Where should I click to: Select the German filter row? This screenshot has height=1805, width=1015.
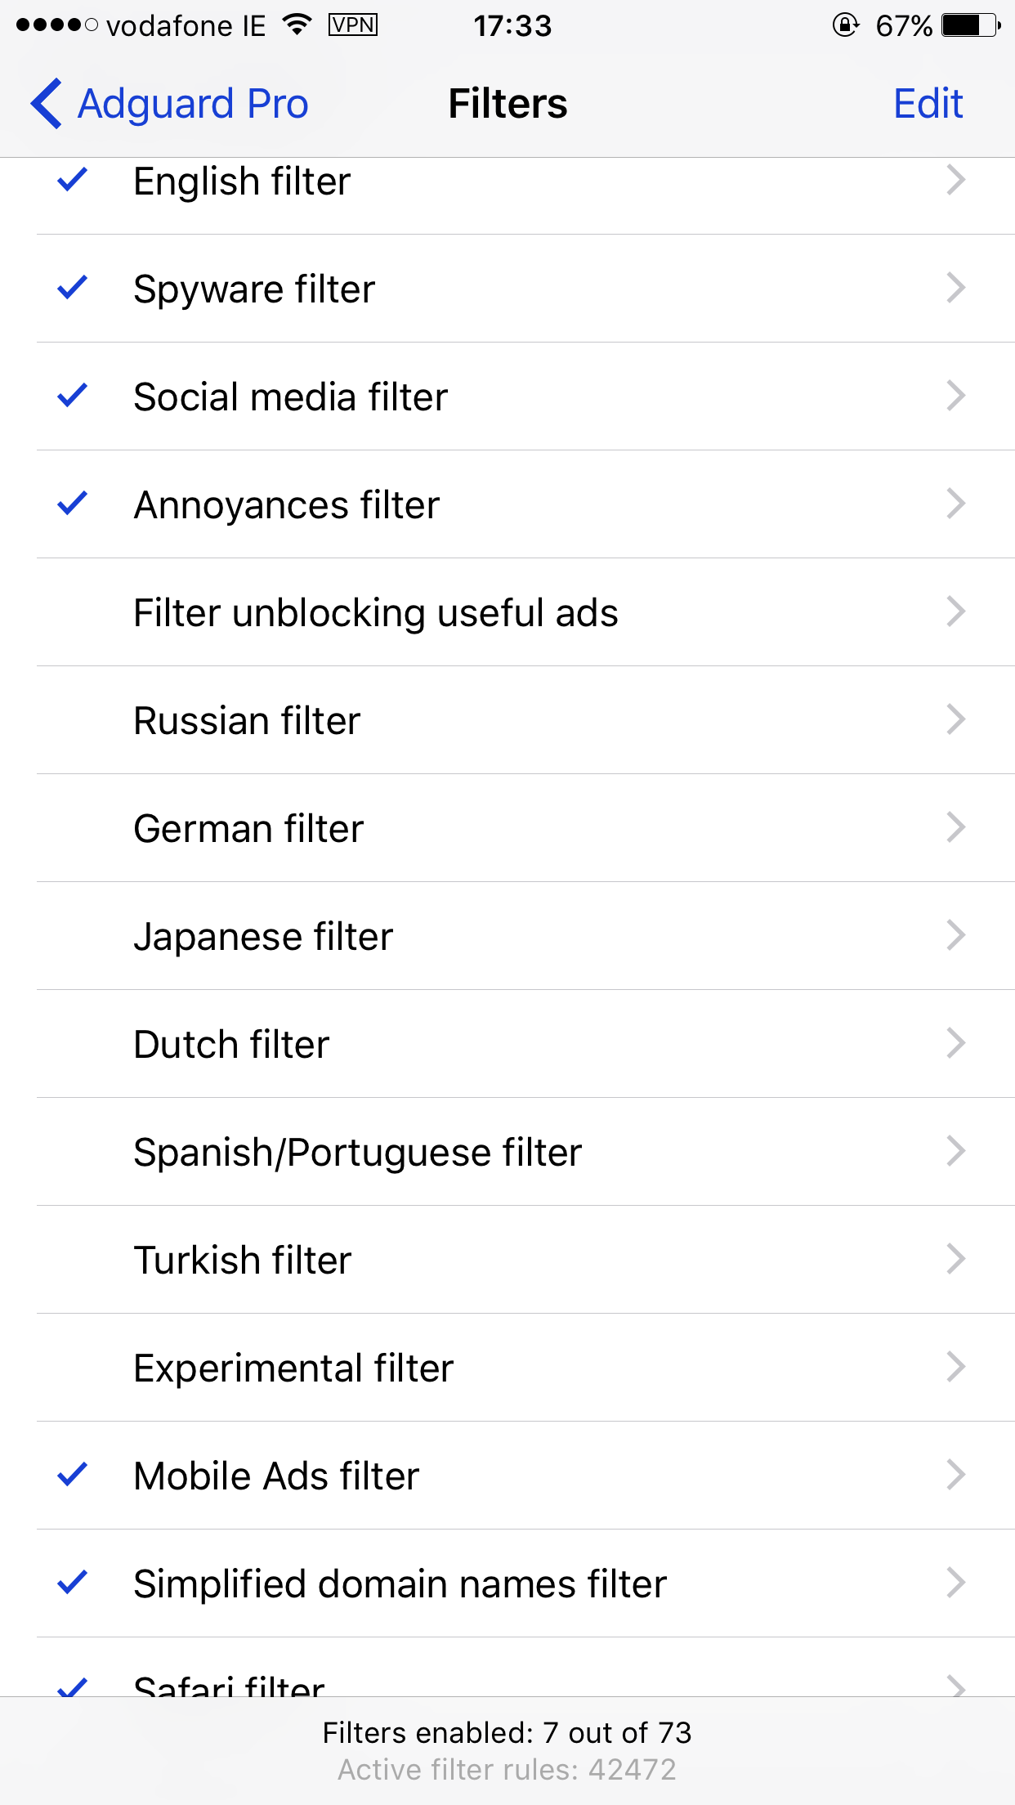525,828
